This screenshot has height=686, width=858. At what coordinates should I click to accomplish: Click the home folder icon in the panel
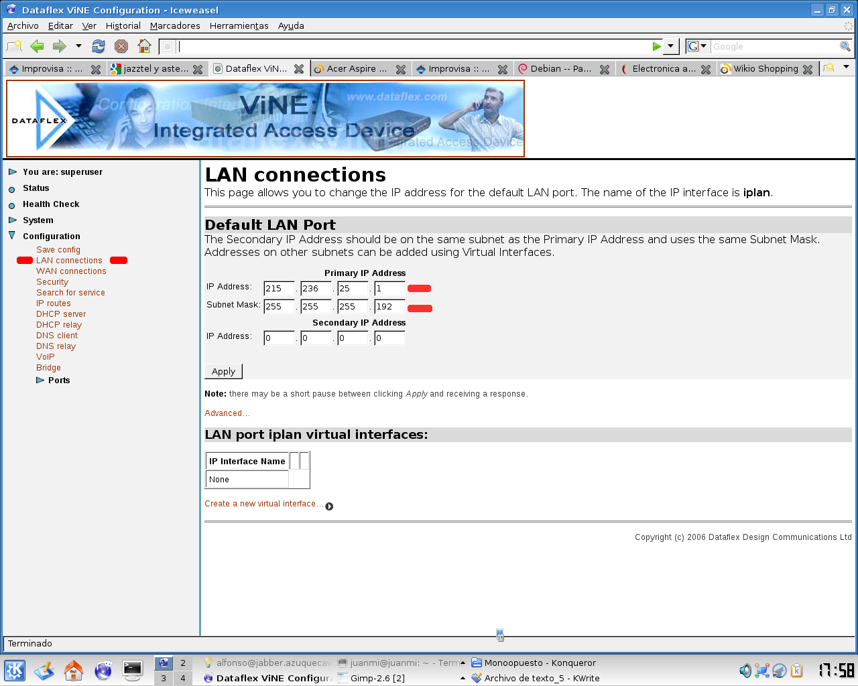[x=74, y=670]
